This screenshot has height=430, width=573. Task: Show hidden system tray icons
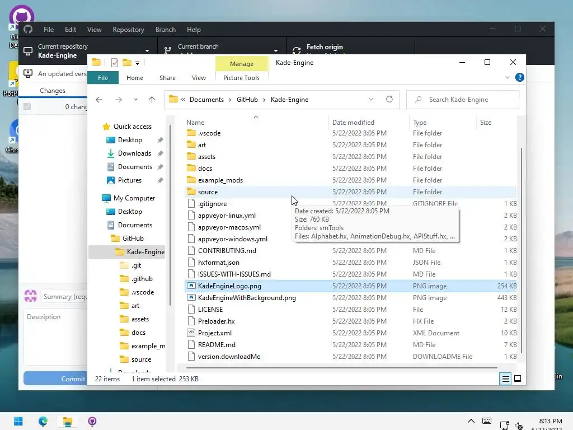click(x=471, y=421)
